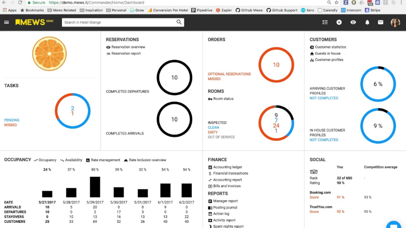This screenshot has width=406, height=228.
Task: Focus the Search in Hotel Orange field
Action: (118, 22)
